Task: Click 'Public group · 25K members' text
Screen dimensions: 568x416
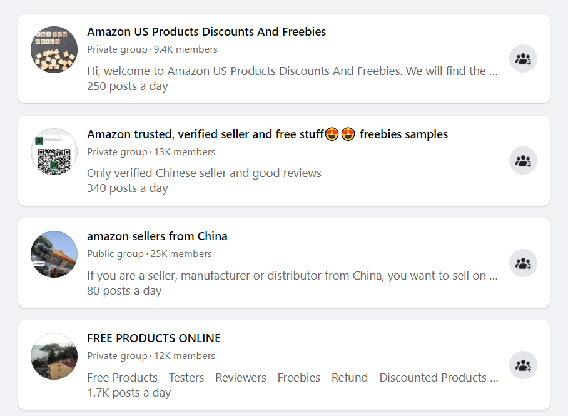Action: 150,254
